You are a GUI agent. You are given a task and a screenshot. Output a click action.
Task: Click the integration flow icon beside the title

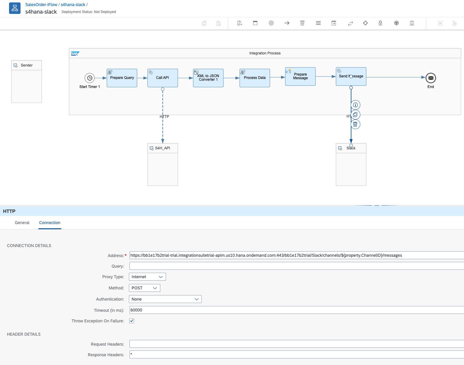click(x=15, y=8)
